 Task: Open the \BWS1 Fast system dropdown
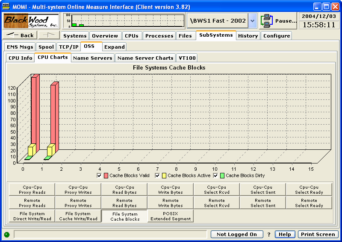tap(252, 20)
